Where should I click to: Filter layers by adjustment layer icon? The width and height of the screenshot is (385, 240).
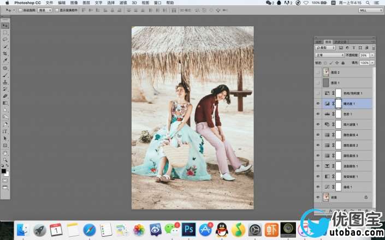[x=347, y=48]
